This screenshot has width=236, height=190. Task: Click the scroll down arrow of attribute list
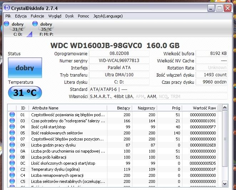point(225,184)
